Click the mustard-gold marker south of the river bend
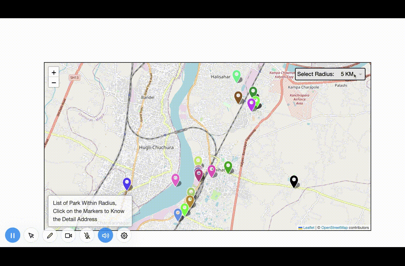Screen dimensions: 405x266 [x=190, y=202]
